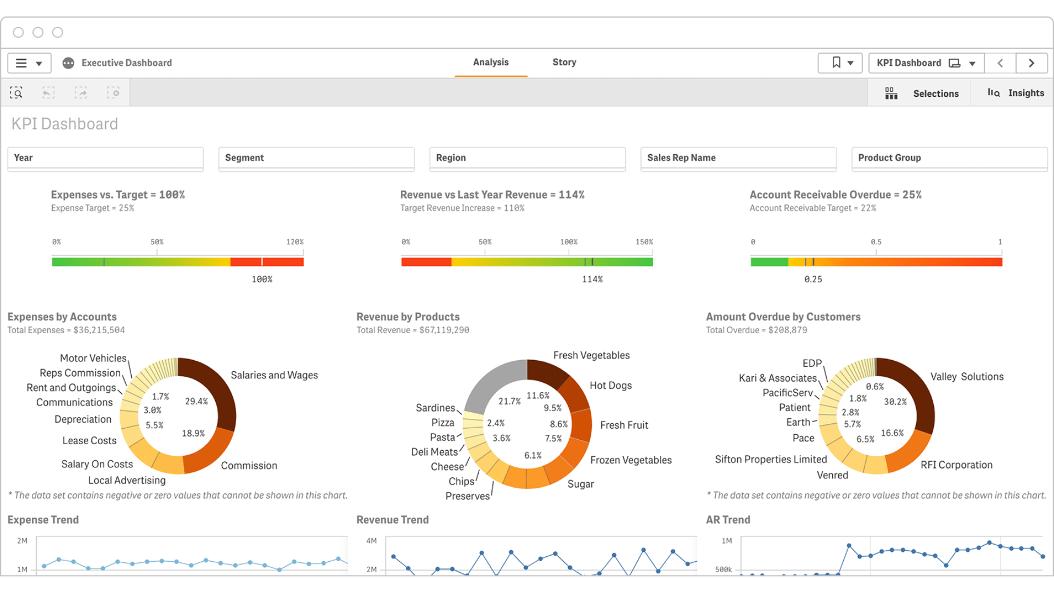Click the clear all selections icon
This screenshot has width=1054, height=593.
click(113, 93)
